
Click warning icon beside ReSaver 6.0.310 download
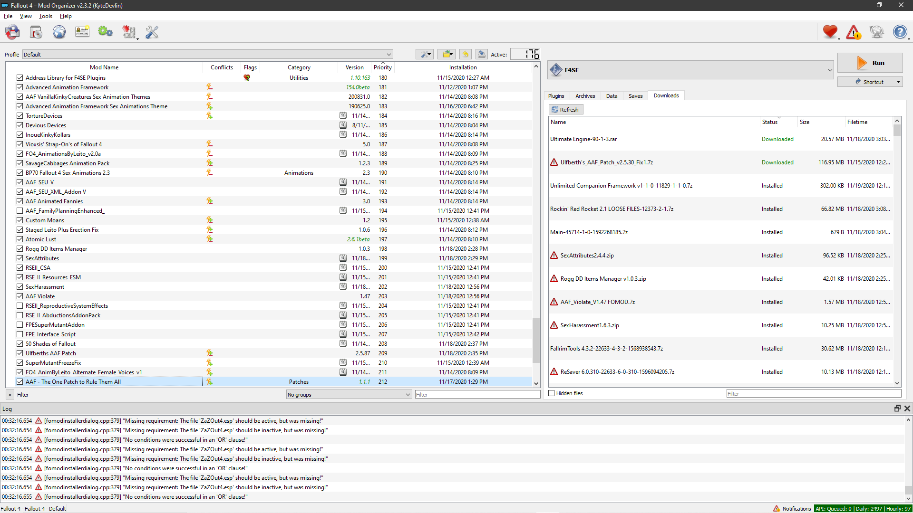pos(554,372)
